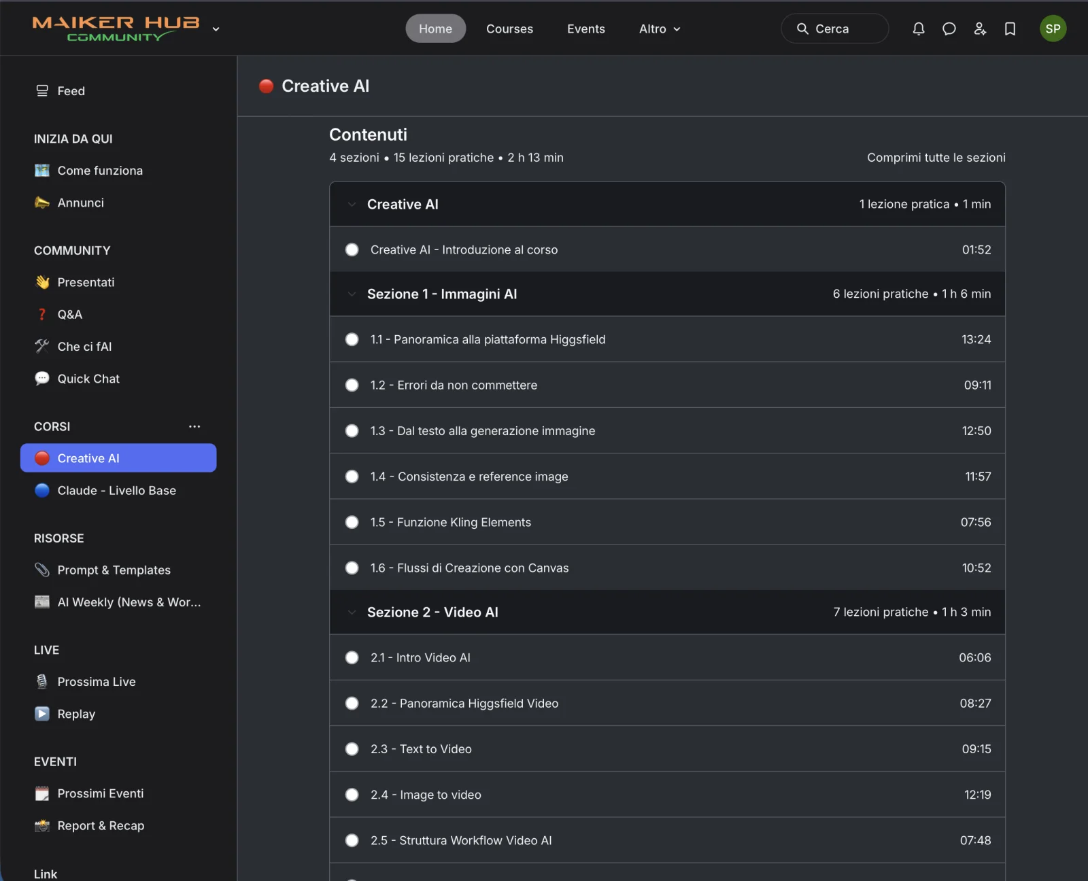The height and width of the screenshot is (881, 1088).
Task: Click the invite member icon
Action: tap(979, 29)
